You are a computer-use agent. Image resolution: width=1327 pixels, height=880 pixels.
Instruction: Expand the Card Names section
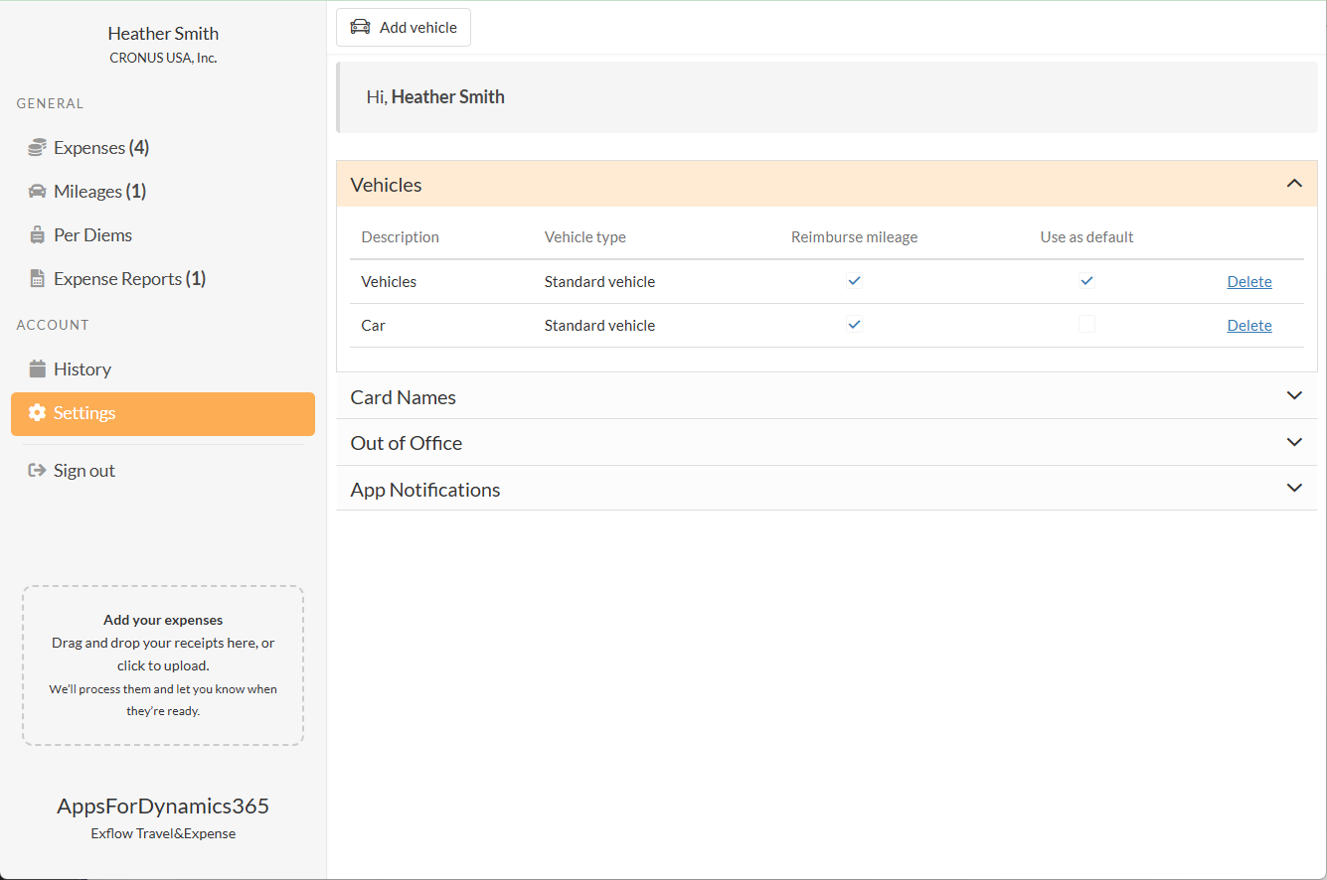[1293, 396]
